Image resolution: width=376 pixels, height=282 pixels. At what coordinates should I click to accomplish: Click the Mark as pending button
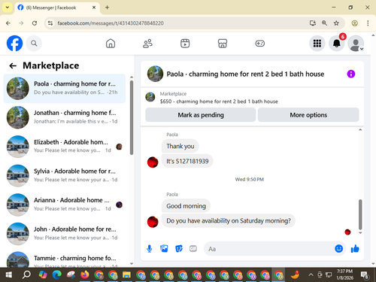pos(201,115)
